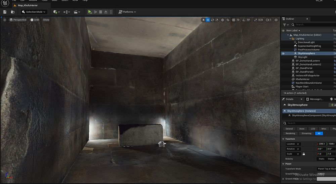The image size is (336, 184).
Task: Toggle grid snapping in the viewport
Action: pyautogui.click(x=233, y=20)
